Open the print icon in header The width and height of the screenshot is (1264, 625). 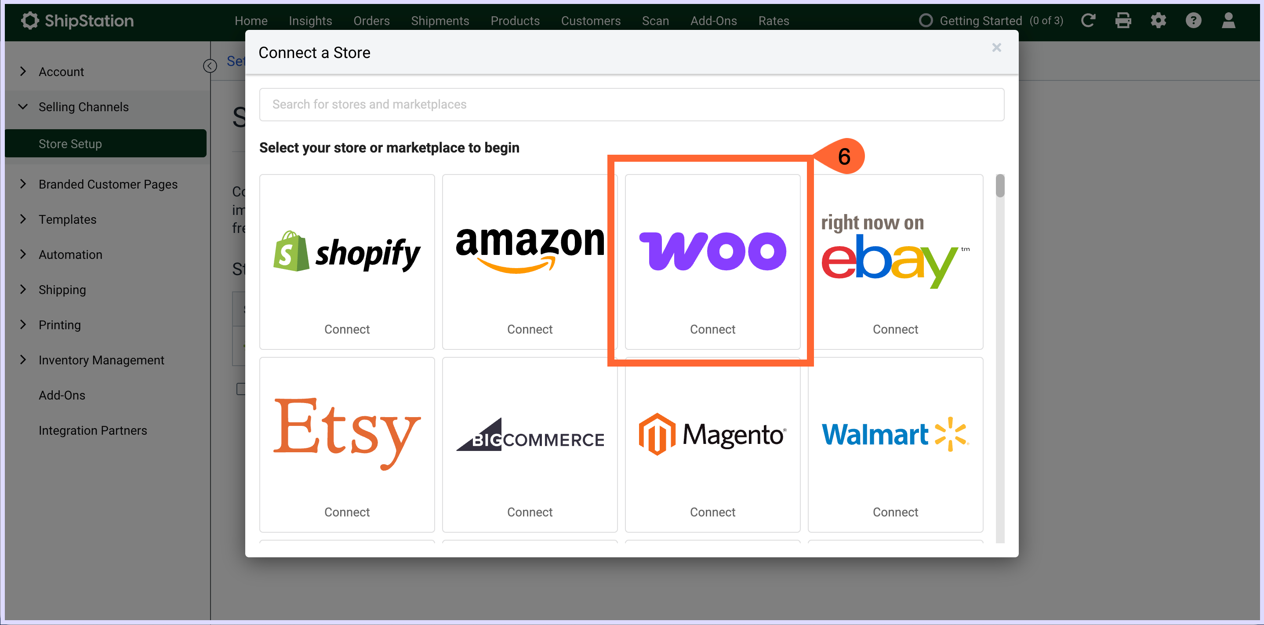1123,21
